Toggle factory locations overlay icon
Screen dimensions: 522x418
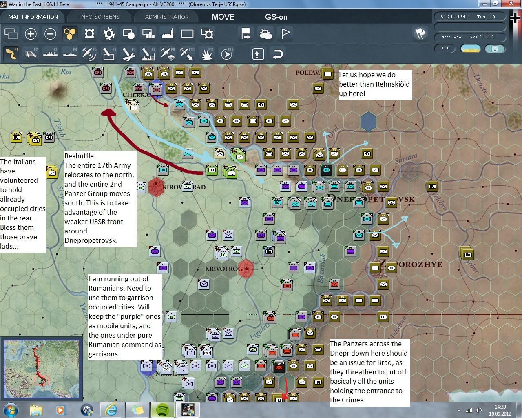[168, 33]
